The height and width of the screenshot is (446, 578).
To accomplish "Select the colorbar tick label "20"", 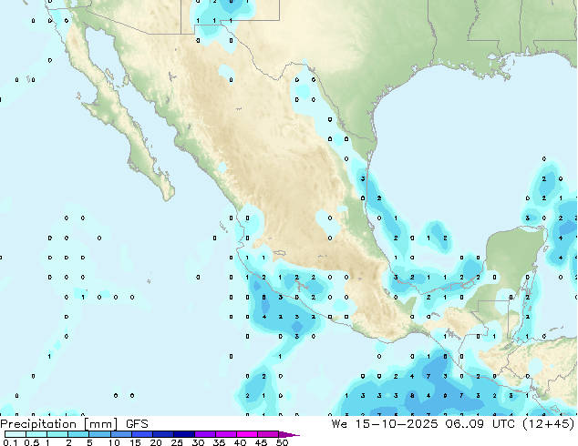I will coord(156,442).
